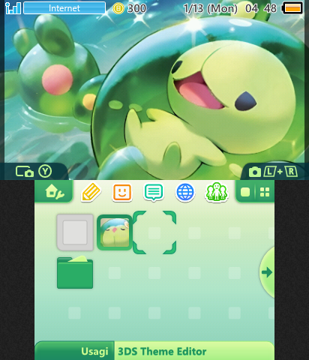This screenshot has height=360, width=309.
Task: Tap the screen capture Y button icon
Action: coord(34,172)
